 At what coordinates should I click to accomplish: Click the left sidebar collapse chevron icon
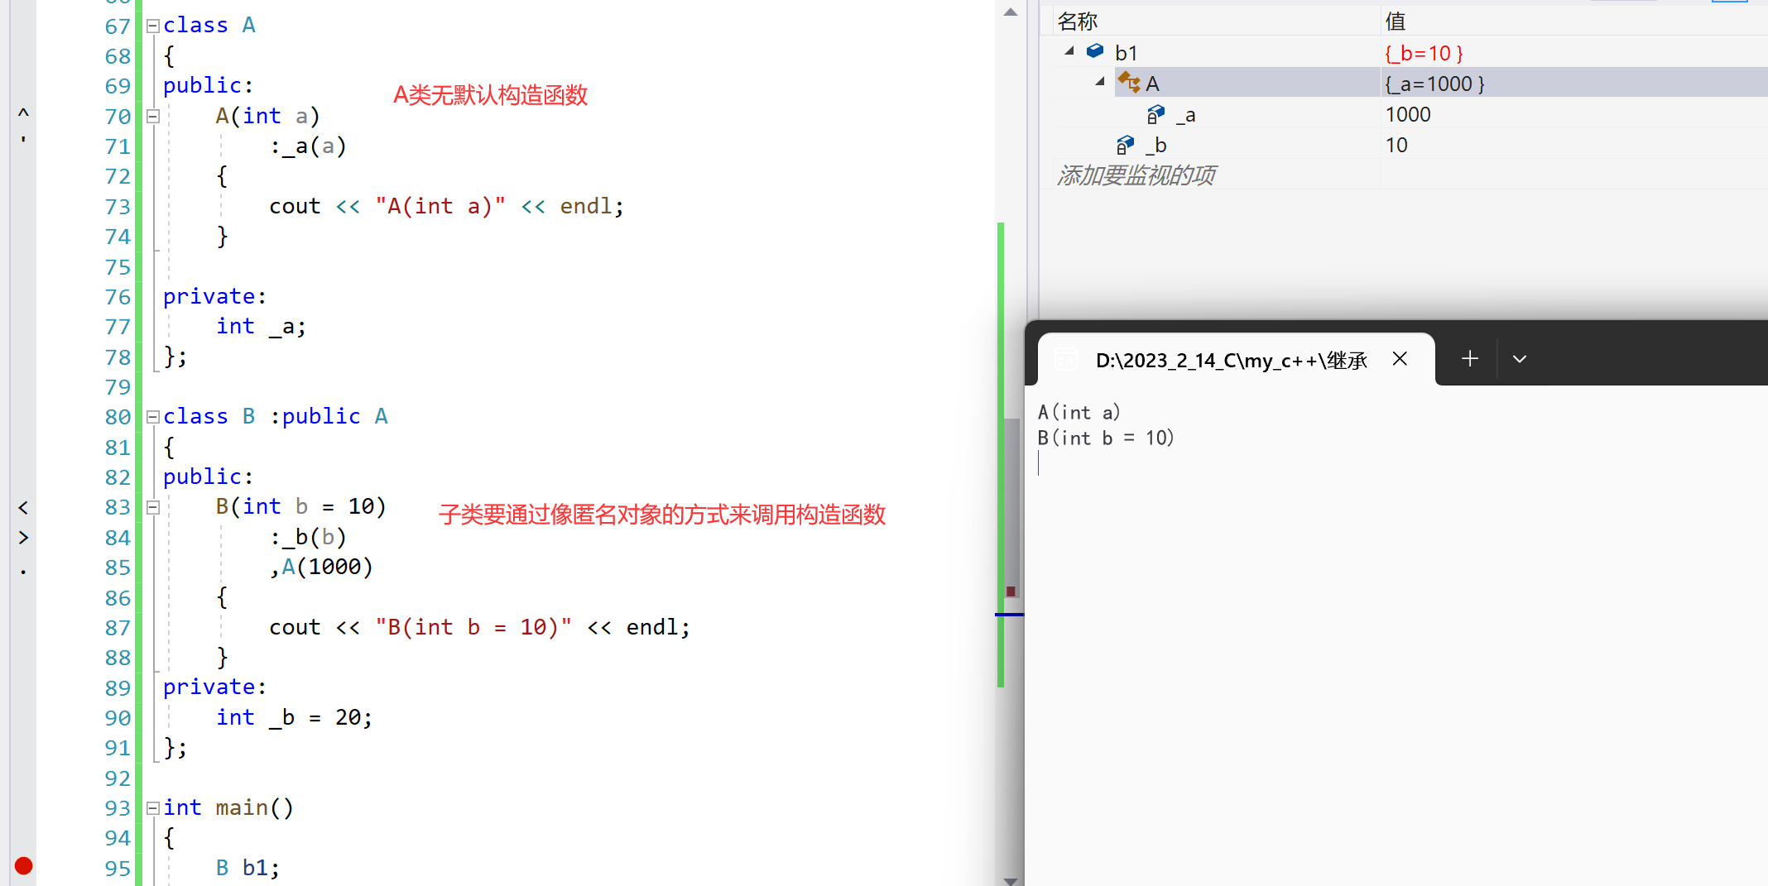tap(22, 507)
